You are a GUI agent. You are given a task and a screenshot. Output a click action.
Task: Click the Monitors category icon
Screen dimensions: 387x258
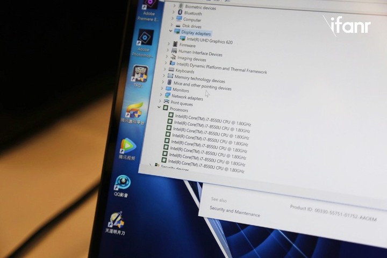pos(168,89)
